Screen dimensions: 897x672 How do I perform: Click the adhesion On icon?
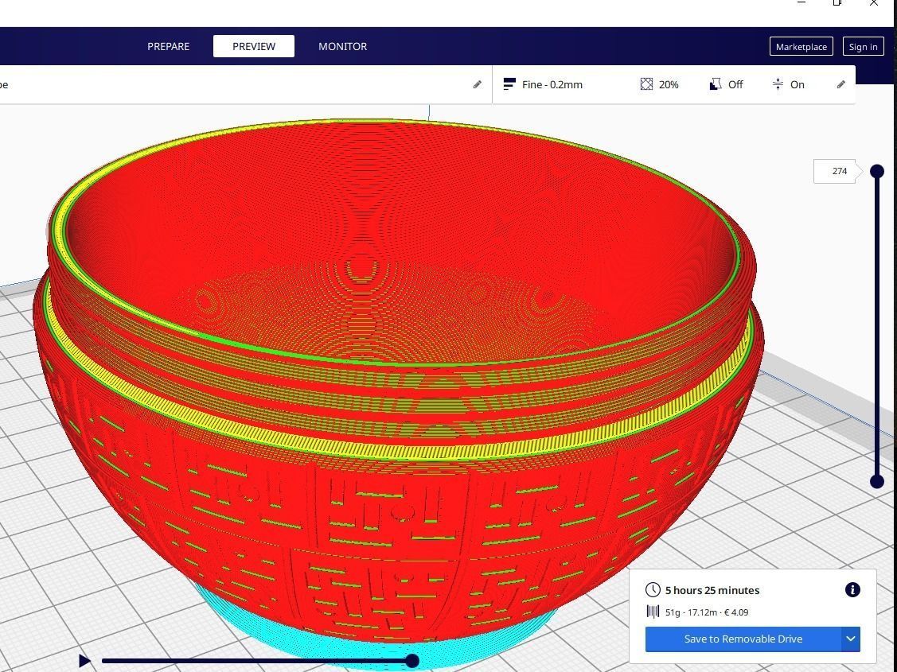pos(778,84)
